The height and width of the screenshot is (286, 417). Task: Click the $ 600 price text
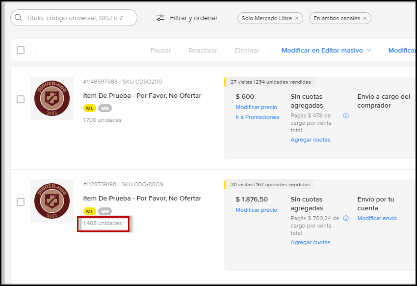(x=245, y=96)
